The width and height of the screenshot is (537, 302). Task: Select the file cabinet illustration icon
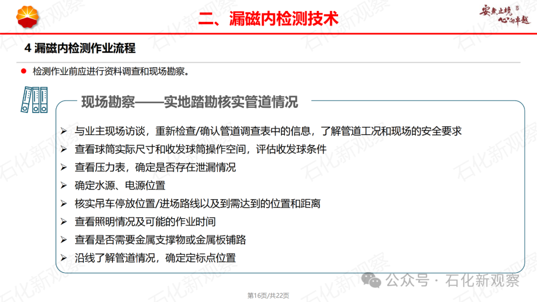34,100
